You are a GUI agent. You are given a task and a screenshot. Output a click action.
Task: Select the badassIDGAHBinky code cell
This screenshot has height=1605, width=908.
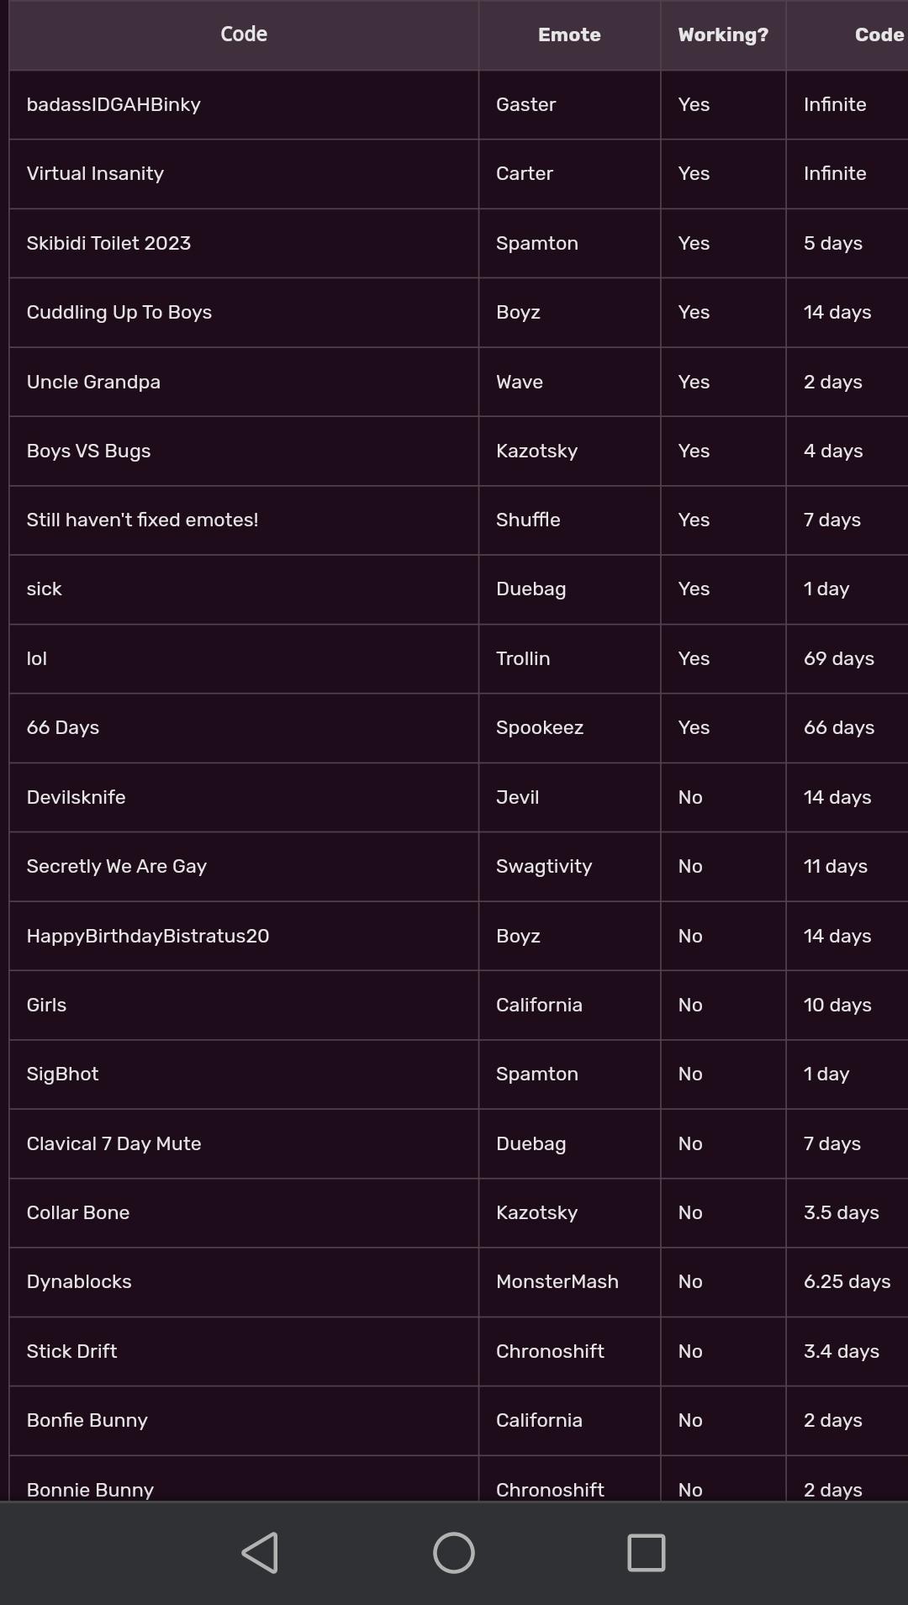click(113, 104)
